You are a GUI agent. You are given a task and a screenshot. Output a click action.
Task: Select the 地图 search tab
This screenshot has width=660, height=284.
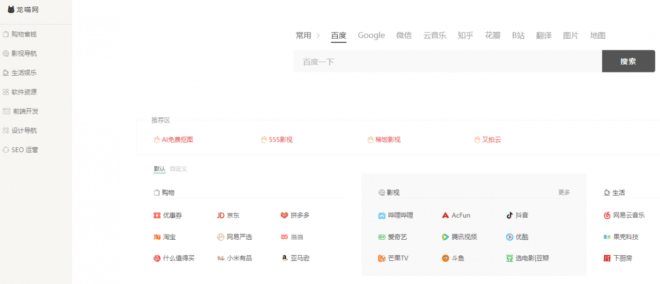click(x=598, y=35)
